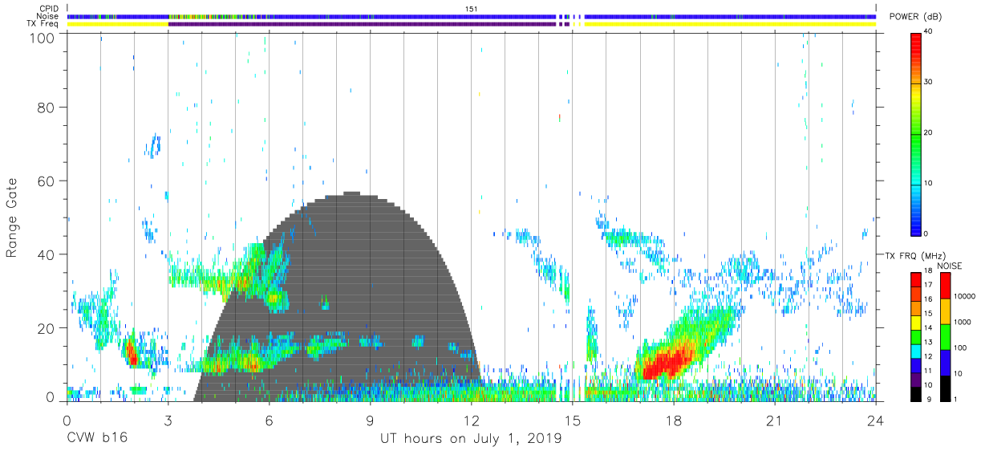Click the UT hours on July 1, 2019 title

tap(471, 439)
